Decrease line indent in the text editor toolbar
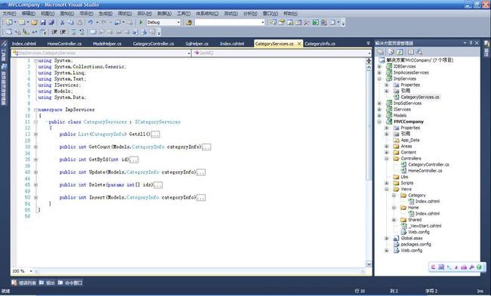The height and width of the screenshot is (296, 491). coord(54,32)
